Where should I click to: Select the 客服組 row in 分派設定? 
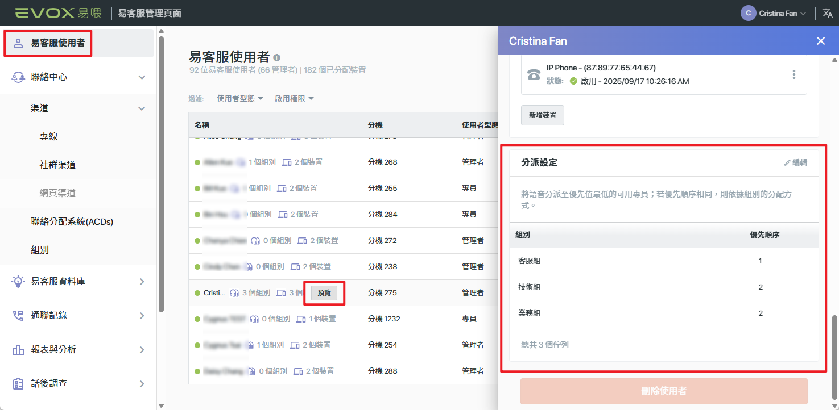[x=664, y=261]
